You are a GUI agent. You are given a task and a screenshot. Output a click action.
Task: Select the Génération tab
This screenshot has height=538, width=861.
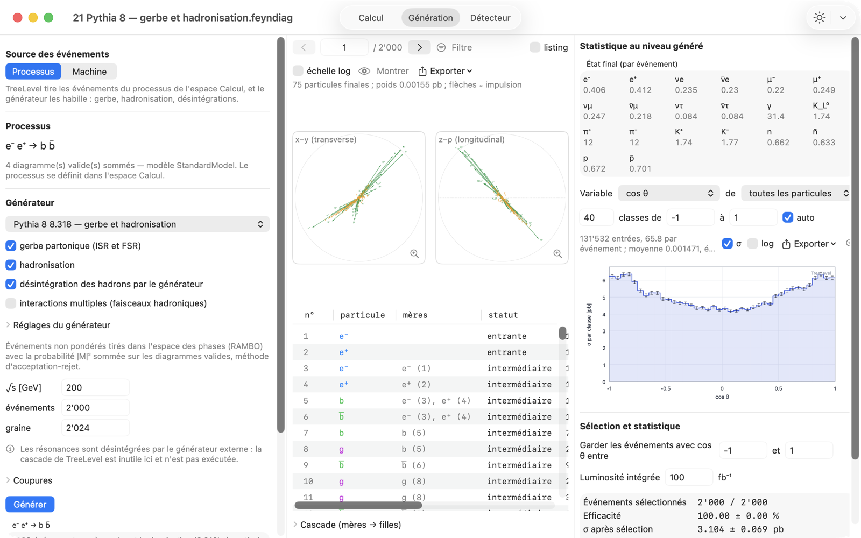pos(430,18)
